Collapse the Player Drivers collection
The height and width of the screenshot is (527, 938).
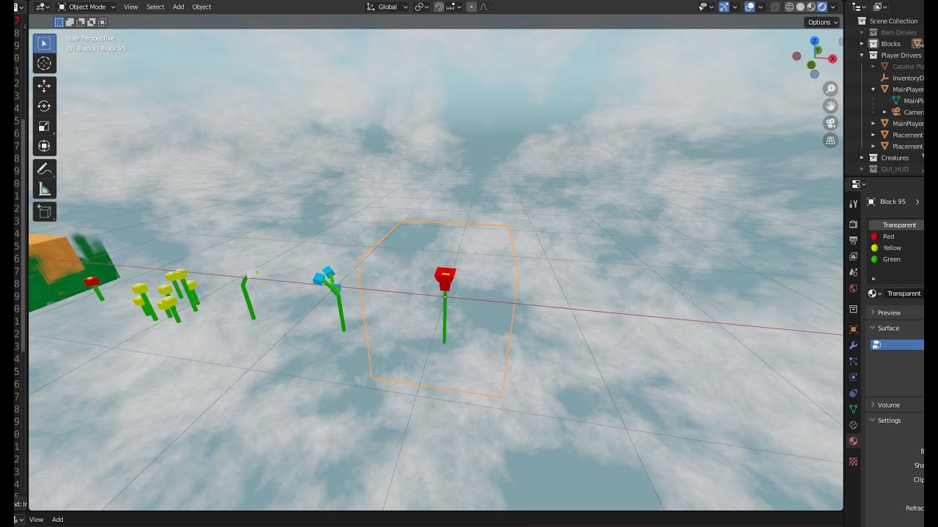[x=863, y=55]
